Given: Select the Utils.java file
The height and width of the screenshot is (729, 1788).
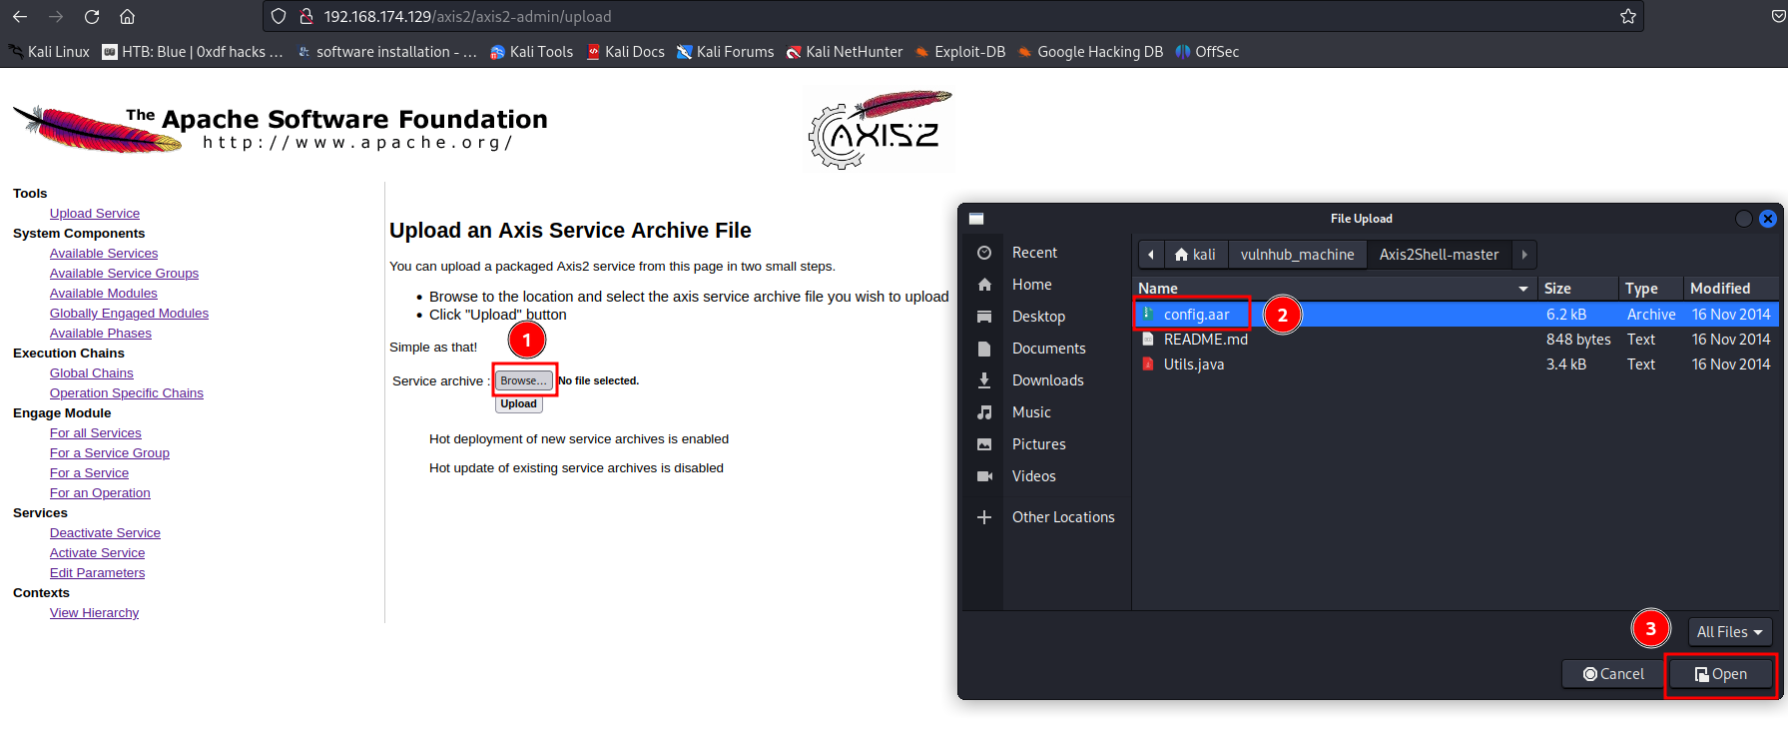Looking at the screenshot, I should point(1457,364).
